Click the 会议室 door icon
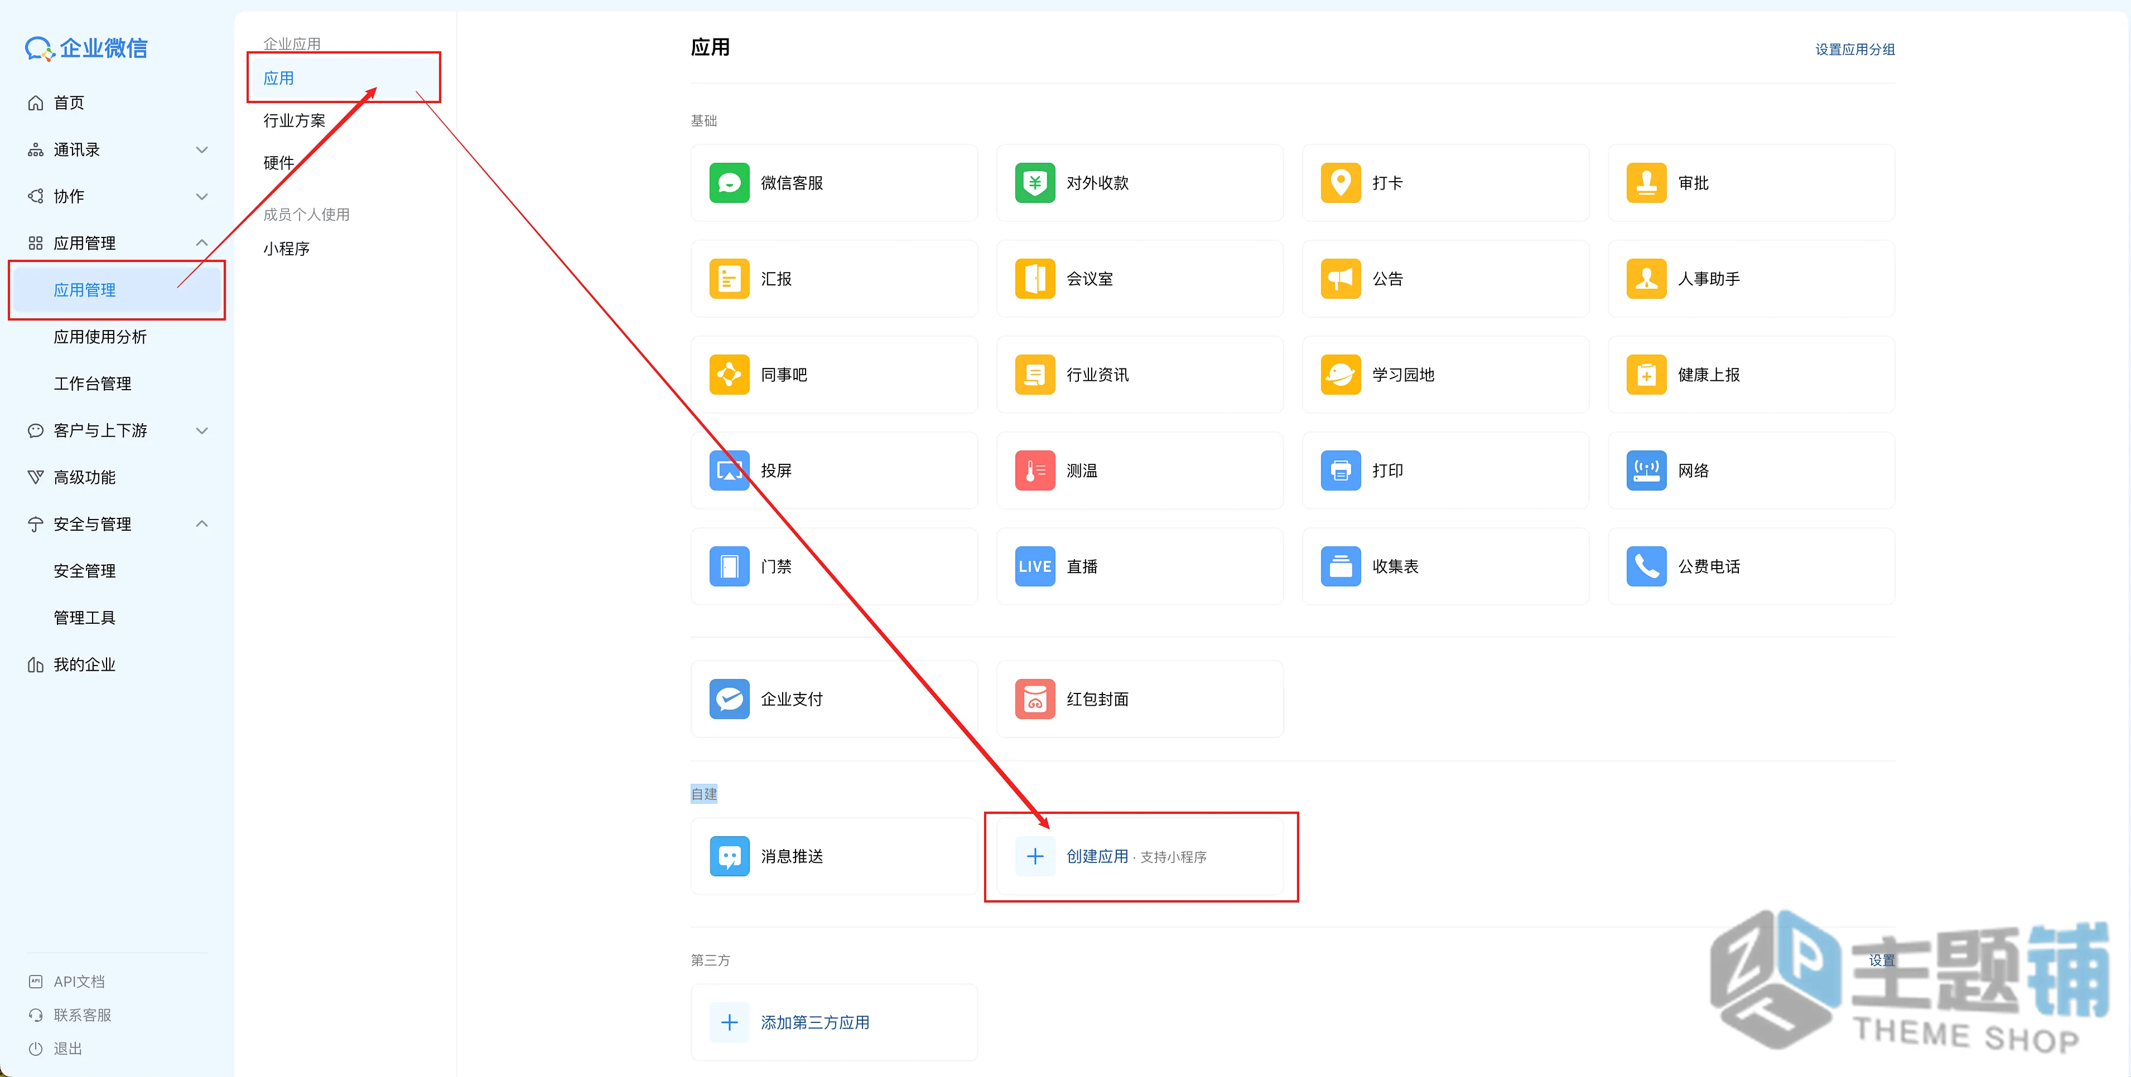The width and height of the screenshot is (2131, 1077). pos(1035,279)
